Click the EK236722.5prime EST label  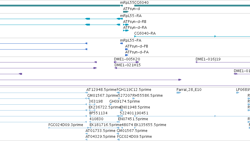click(x=105, y=107)
